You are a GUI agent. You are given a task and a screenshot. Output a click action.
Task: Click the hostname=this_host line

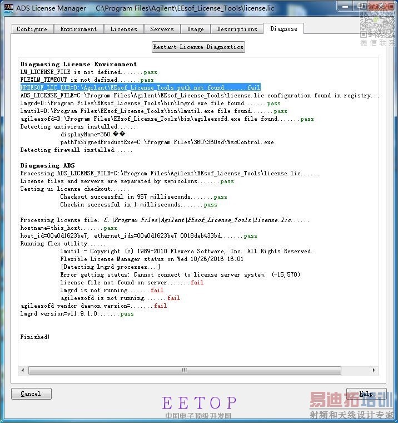tap(69, 228)
